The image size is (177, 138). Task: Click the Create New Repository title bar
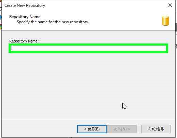pyautogui.click(x=80, y=5)
